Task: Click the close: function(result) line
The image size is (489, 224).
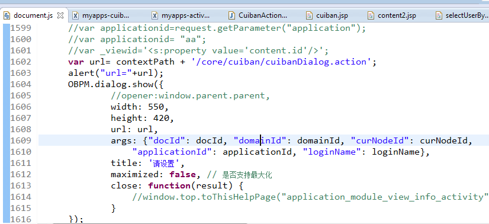Action: click(177, 185)
